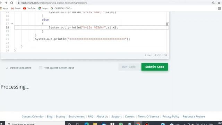Open the Careers footer link
This screenshot has width=222, height=125.
130,117
